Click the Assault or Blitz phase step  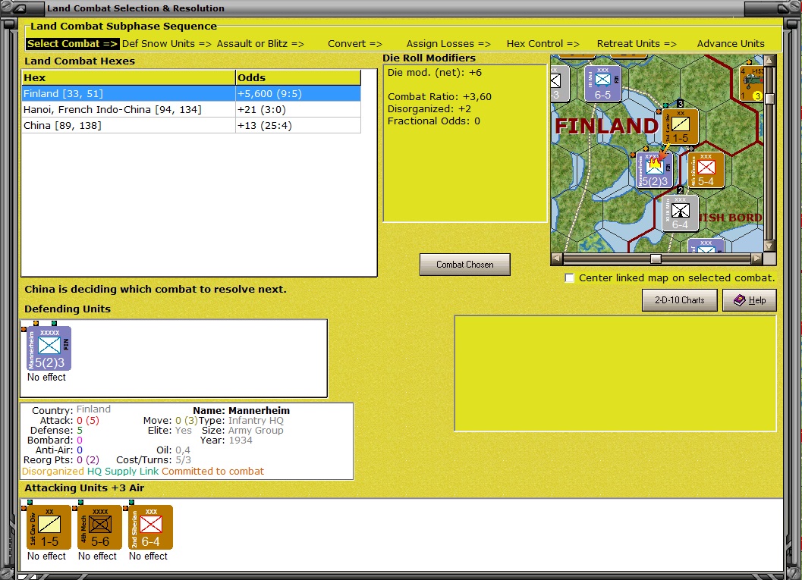[x=260, y=44]
